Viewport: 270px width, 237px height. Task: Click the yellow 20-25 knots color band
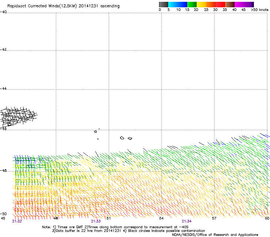[x=201, y=4]
